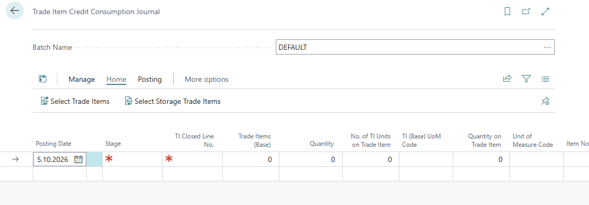Click Select Storage Trade Items action
This screenshot has height=205, width=589.
pyautogui.click(x=173, y=101)
